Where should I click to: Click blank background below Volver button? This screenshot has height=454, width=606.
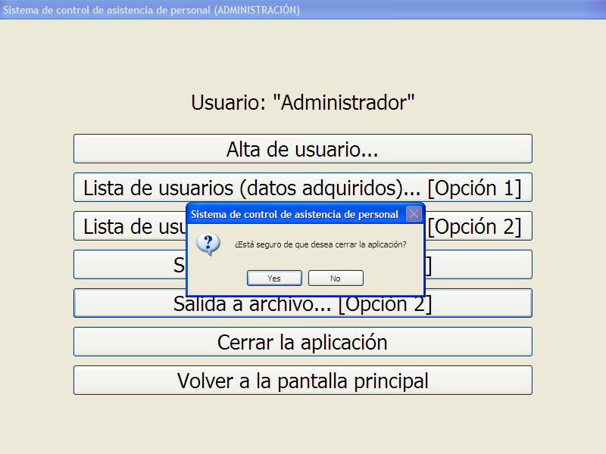(302, 424)
